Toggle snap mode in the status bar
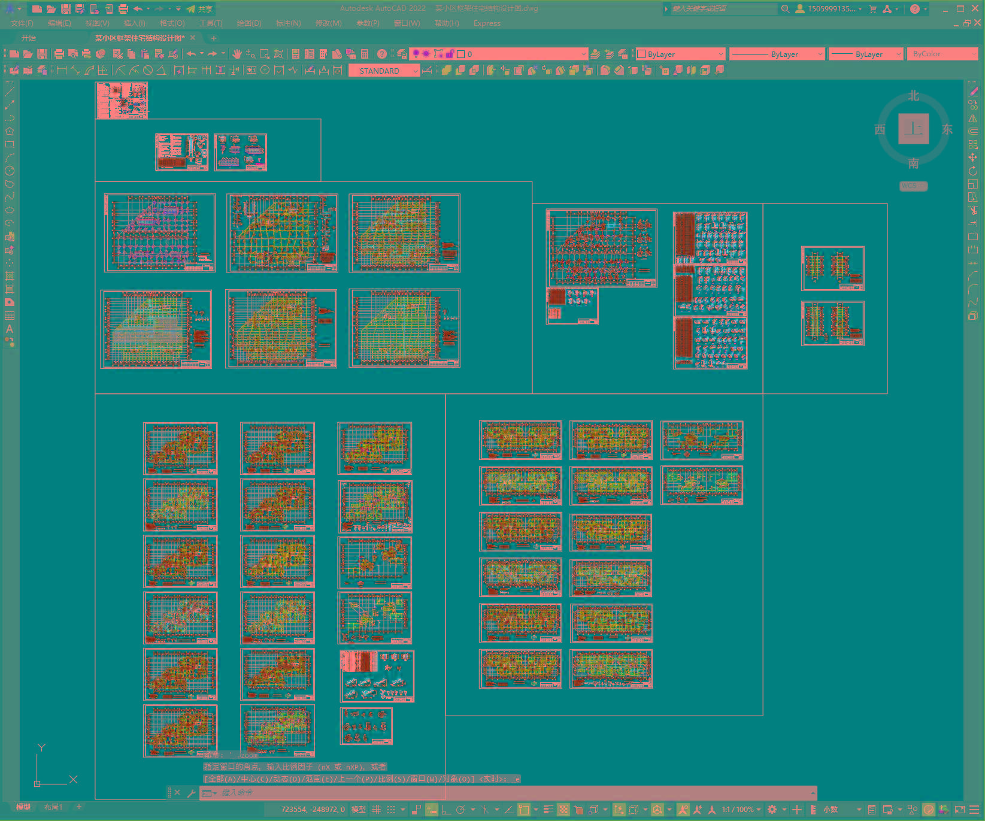Screen dimensions: 985x821 coord(391,810)
